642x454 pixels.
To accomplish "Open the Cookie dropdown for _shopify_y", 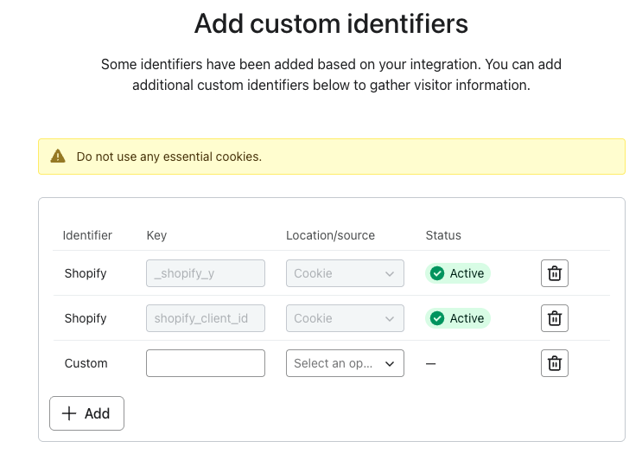I will [x=345, y=273].
